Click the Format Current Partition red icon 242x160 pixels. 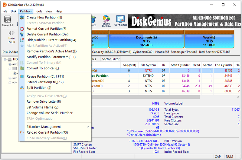22,28
